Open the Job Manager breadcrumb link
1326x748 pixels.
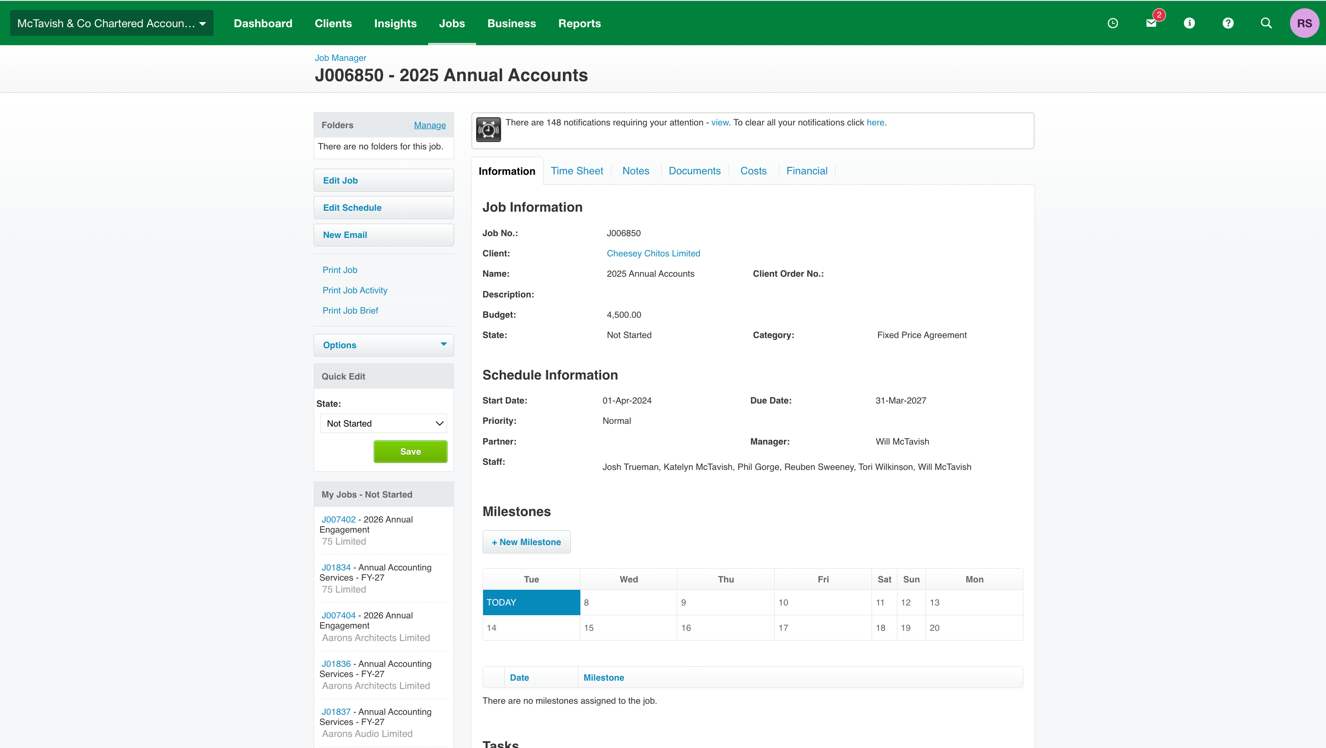(x=340, y=58)
